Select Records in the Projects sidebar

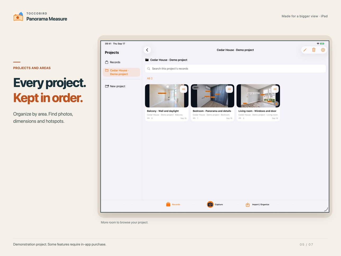[121, 62]
